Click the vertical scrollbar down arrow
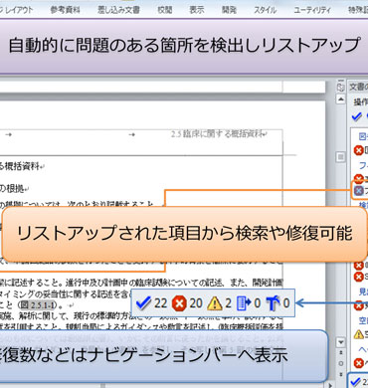 340,341
